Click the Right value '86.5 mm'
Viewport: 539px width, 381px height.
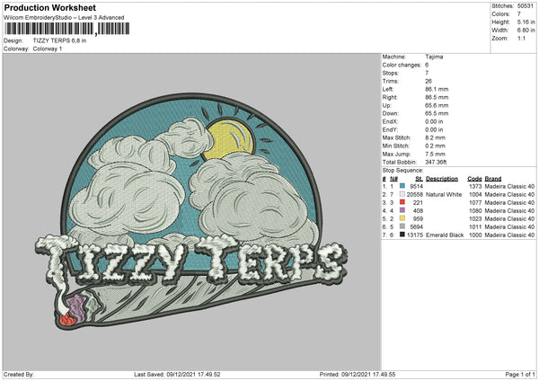click(x=437, y=97)
